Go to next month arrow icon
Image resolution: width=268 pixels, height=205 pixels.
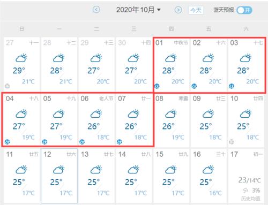(178, 10)
